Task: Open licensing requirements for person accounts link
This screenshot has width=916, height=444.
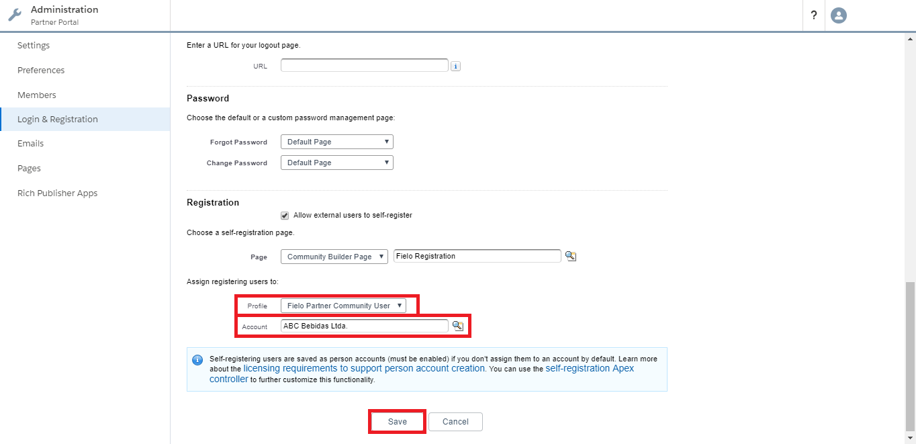Action: coord(364,368)
